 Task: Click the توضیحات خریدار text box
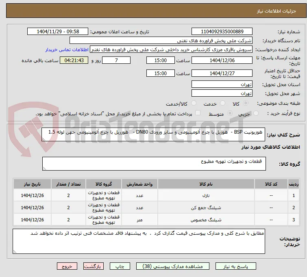coord(139,241)
